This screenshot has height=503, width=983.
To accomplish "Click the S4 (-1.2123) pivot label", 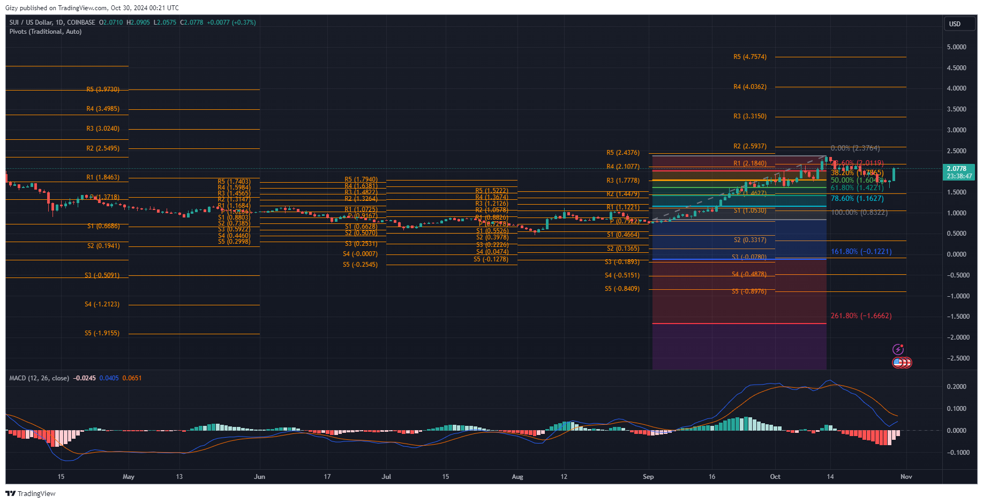I will 102,304.
